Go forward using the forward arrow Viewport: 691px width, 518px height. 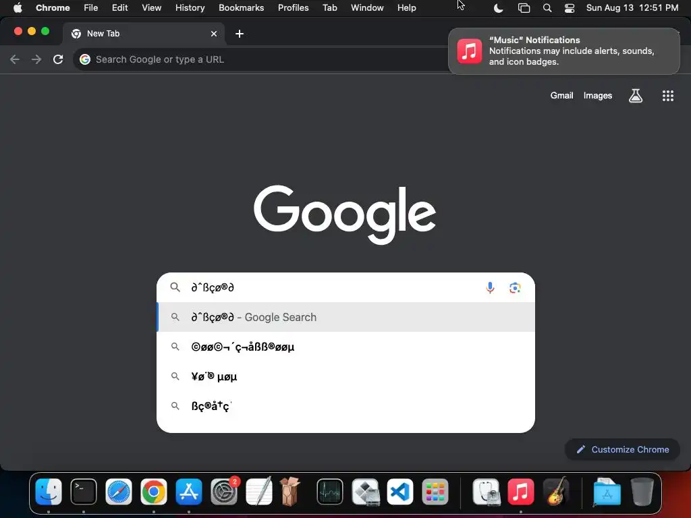coord(36,59)
